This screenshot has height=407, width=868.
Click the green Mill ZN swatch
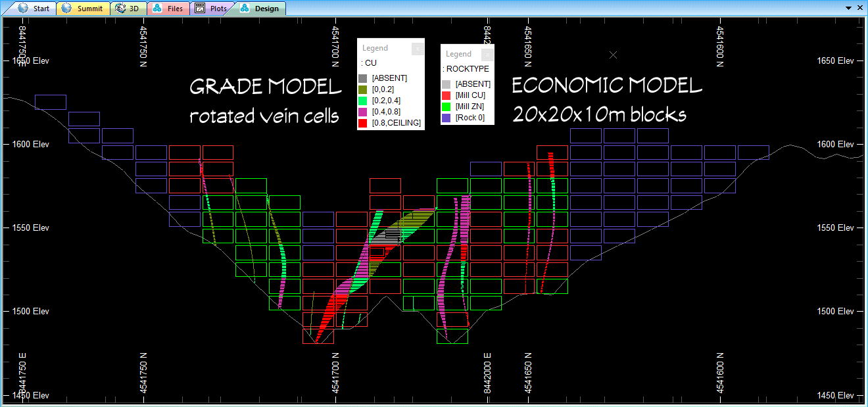point(446,107)
